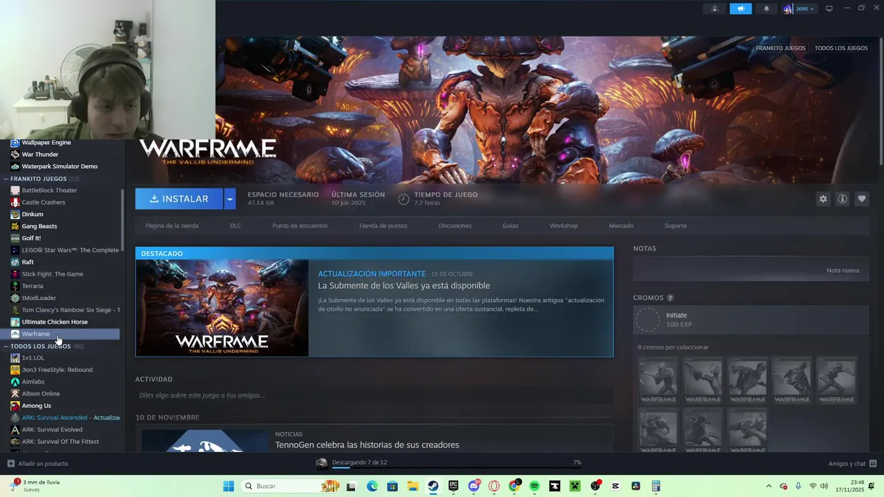
Task: Open the notifications bell icon
Action: point(766,9)
